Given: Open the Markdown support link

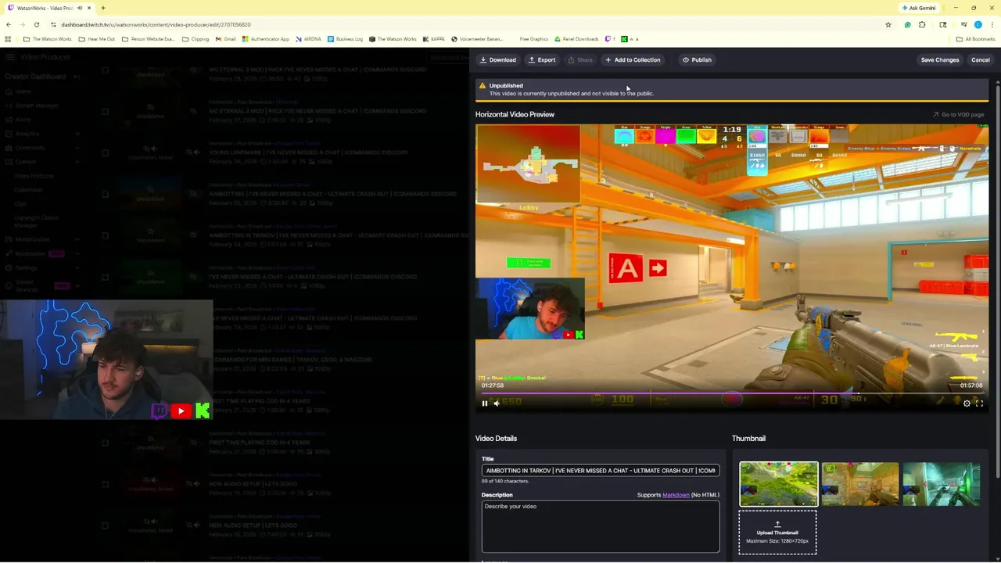Looking at the screenshot, I should [676, 495].
